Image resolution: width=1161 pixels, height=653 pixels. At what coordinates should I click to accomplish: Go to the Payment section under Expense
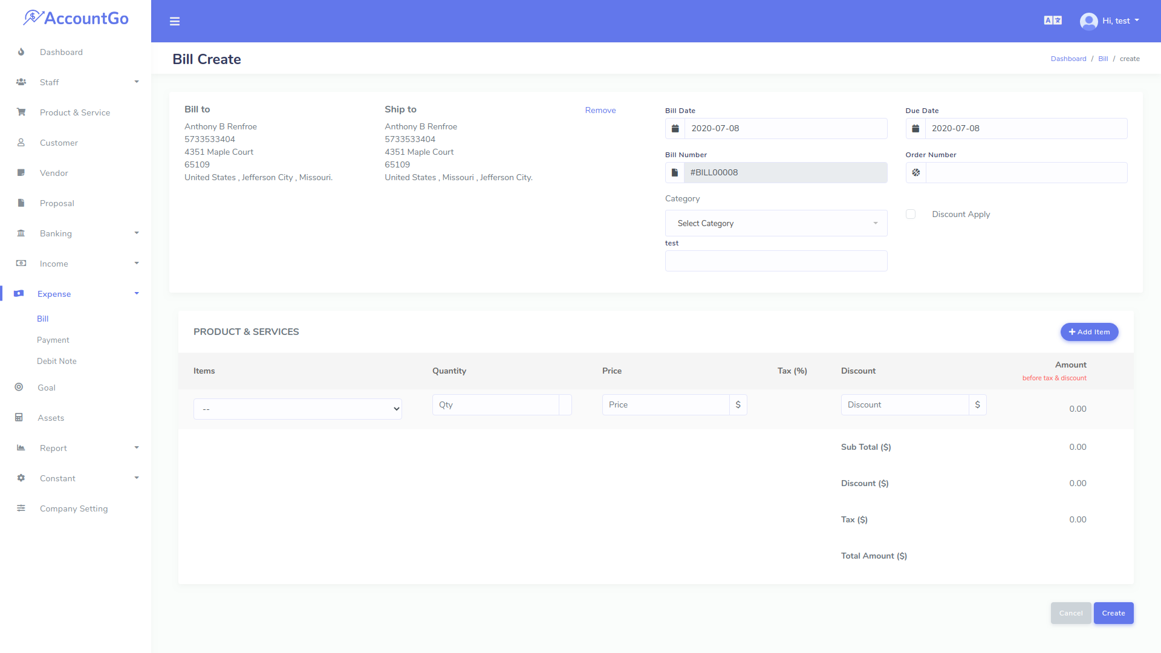pyautogui.click(x=53, y=340)
